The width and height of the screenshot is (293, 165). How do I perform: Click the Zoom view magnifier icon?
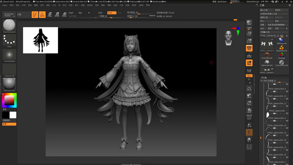[x=249, y=103]
